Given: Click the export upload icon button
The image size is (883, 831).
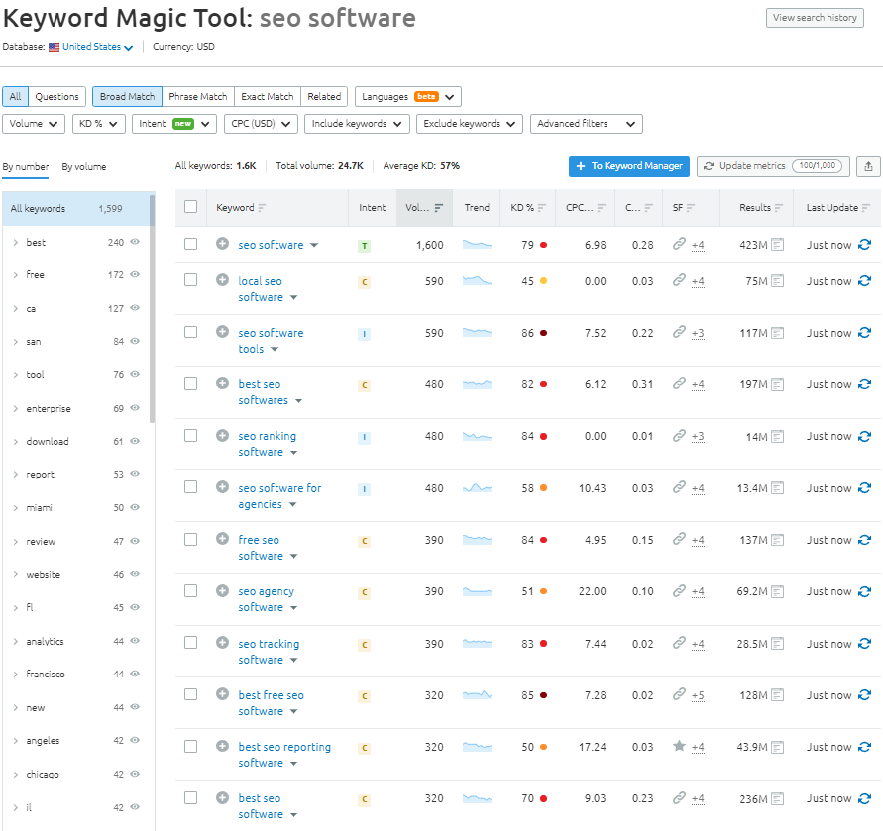Looking at the screenshot, I should coord(868,166).
